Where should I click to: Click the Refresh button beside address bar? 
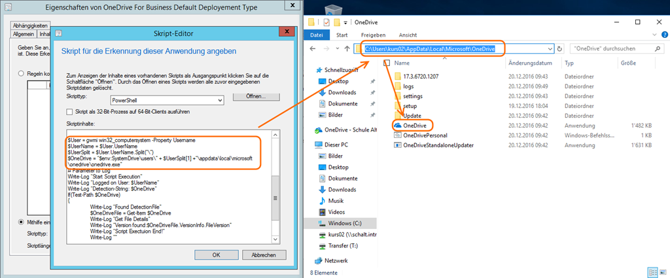click(x=560, y=48)
